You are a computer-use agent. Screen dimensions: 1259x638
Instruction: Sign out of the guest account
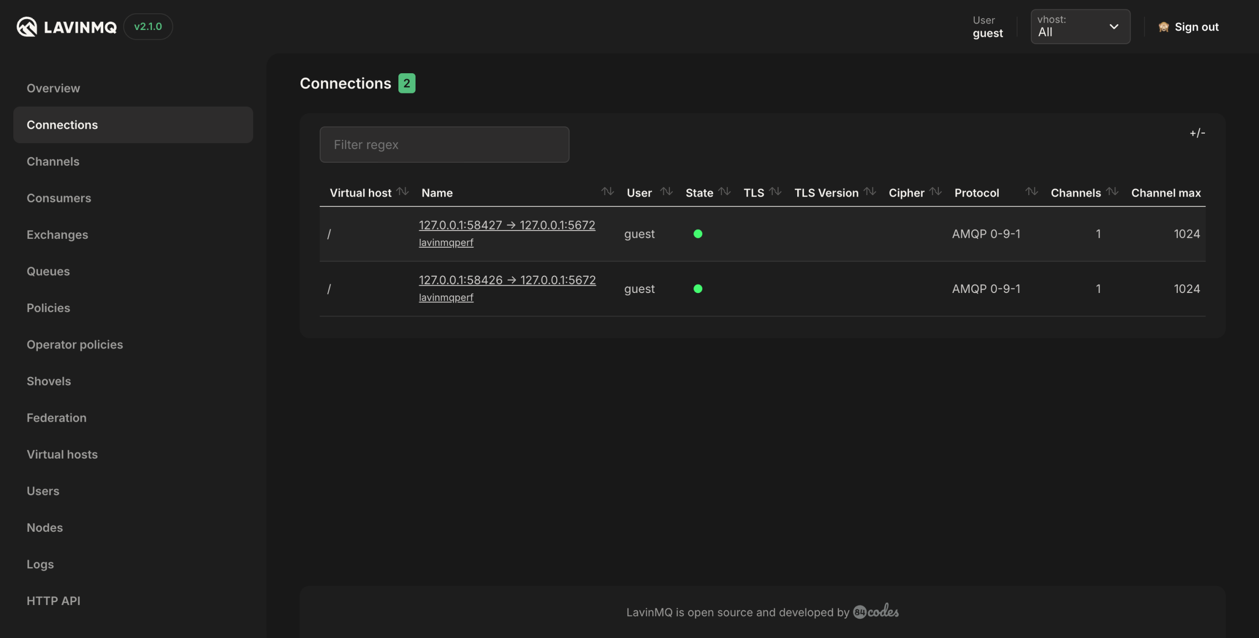[1196, 27]
